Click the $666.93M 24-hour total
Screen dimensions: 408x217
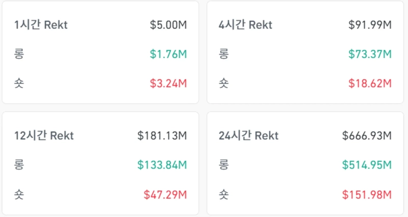point(367,136)
